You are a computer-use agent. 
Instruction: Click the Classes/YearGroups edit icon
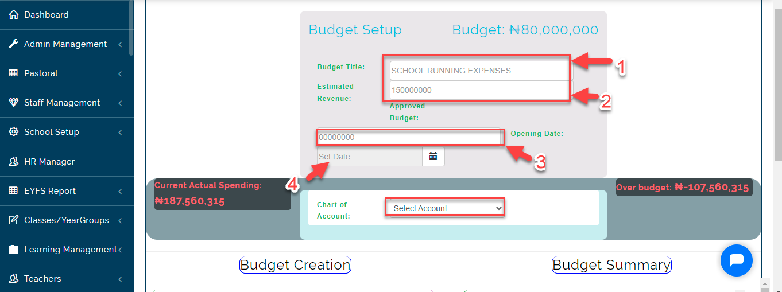click(14, 220)
